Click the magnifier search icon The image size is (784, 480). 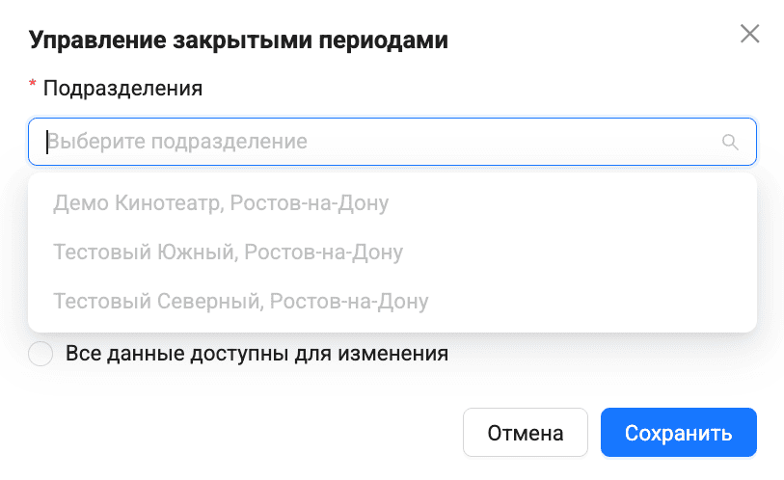730,143
